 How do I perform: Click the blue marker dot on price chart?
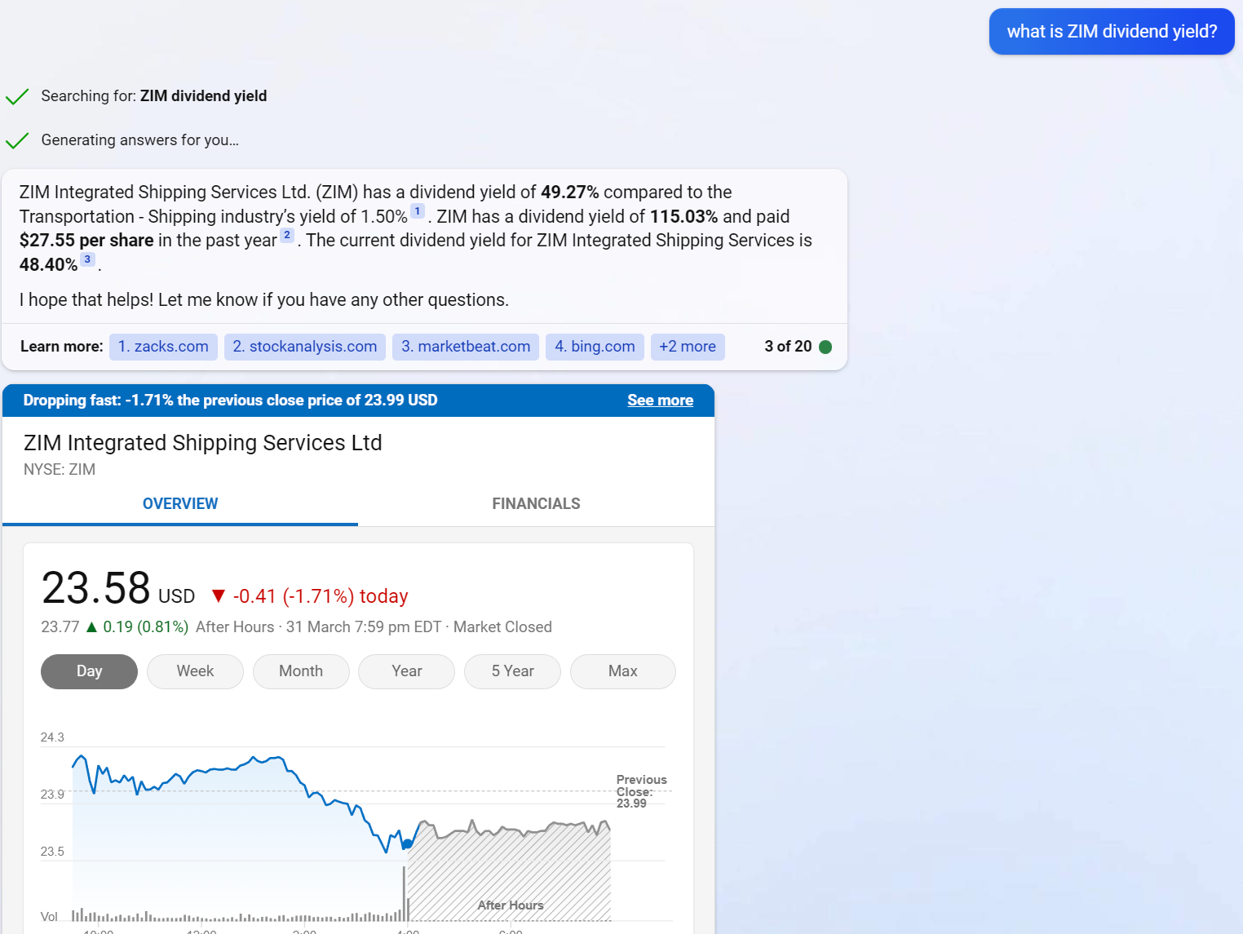coord(407,844)
